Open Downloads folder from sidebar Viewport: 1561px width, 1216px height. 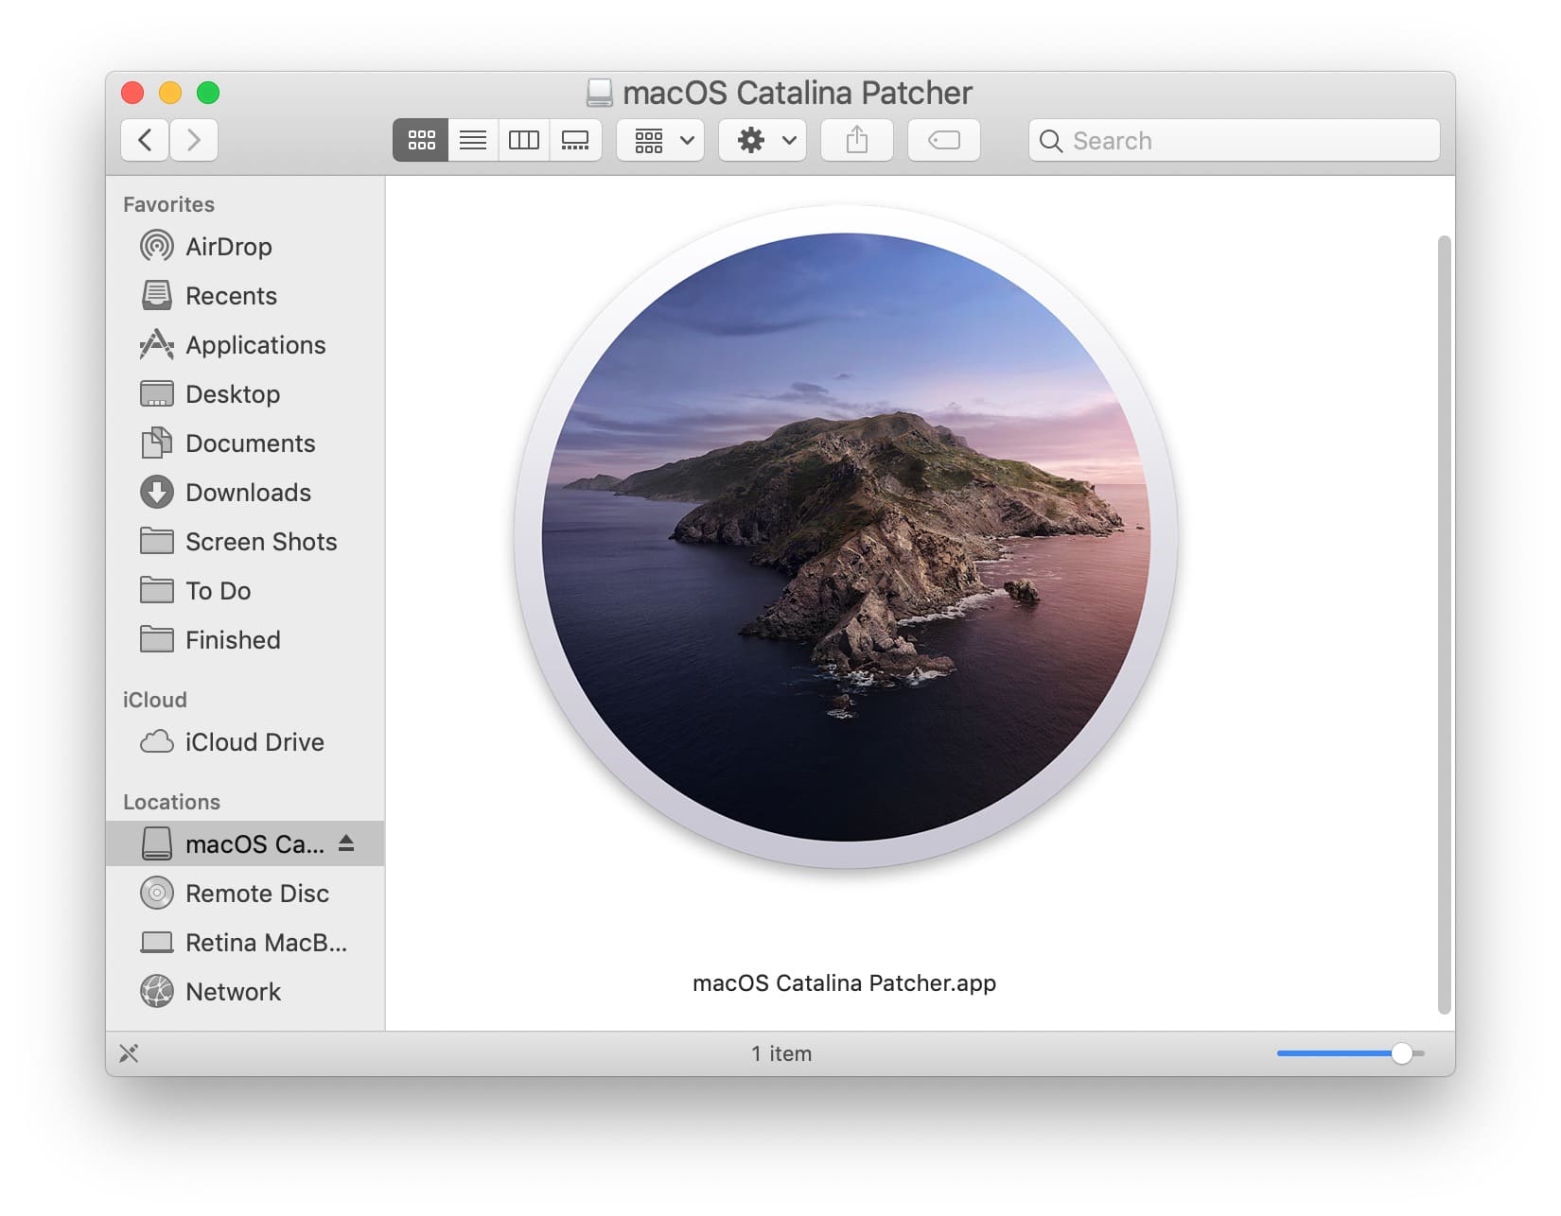pos(248,493)
